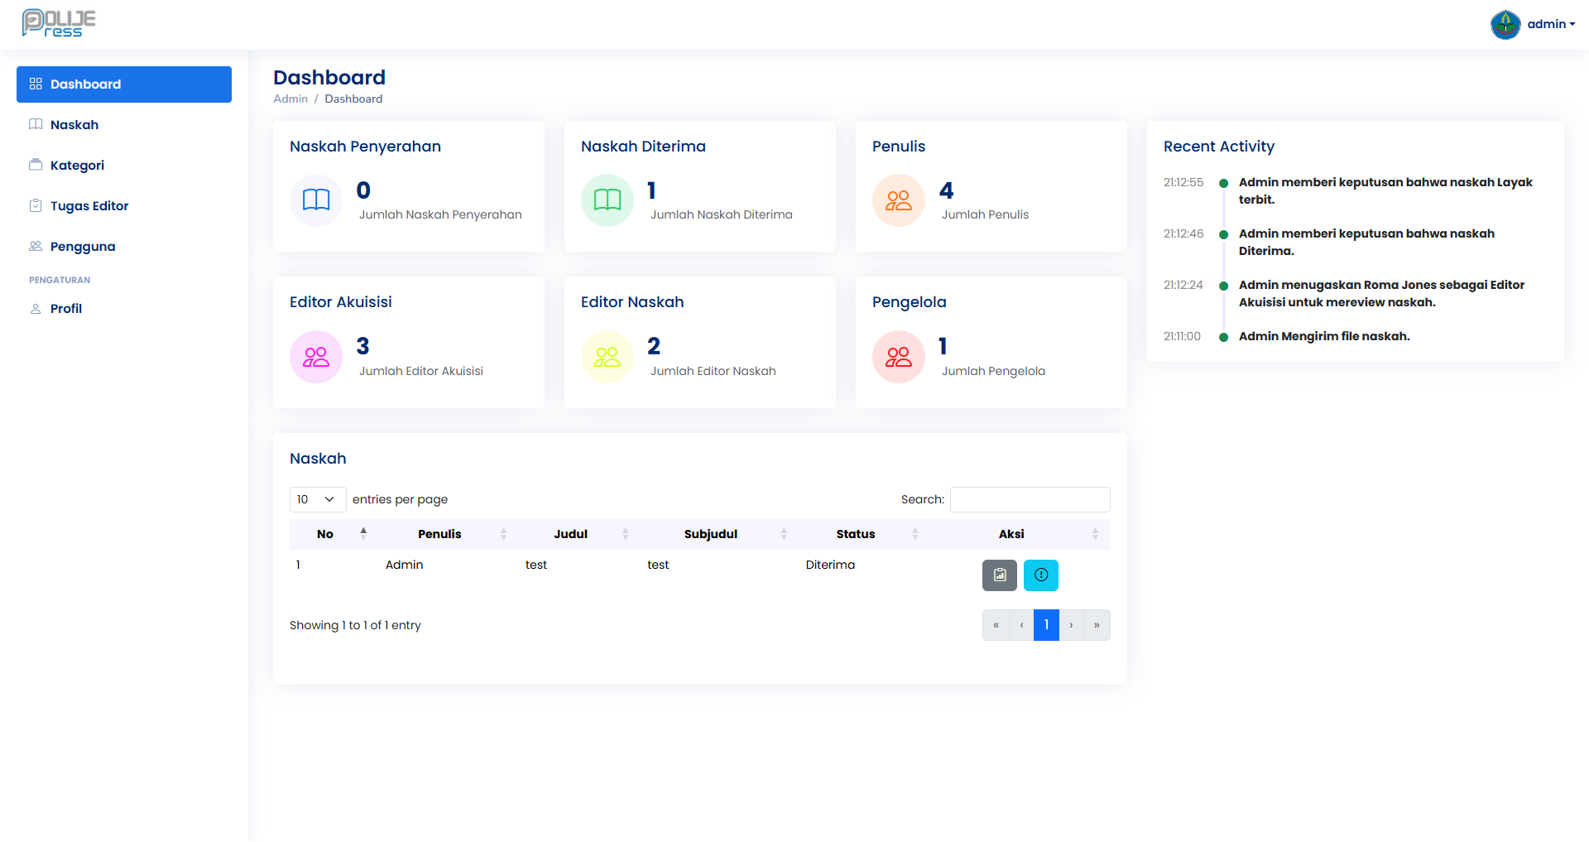Viewport: 1589px width, 842px height.
Task: Click the cyan info action icon for test
Action: tap(1041, 575)
